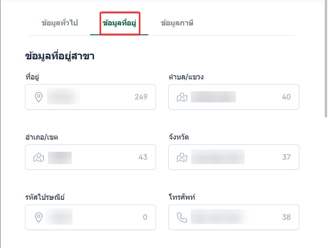The image size is (328, 248).
Task: Click the 249 character counter in ที่อยู่
Action: click(141, 97)
